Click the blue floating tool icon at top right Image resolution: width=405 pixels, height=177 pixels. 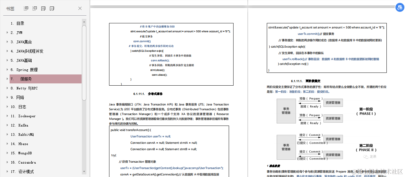pyautogui.click(x=400, y=8)
